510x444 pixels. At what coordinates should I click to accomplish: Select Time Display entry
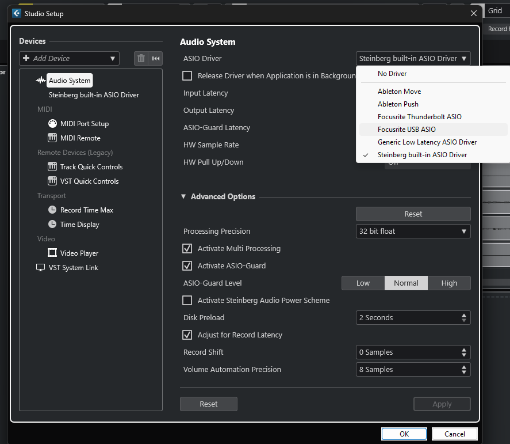[x=80, y=225]
